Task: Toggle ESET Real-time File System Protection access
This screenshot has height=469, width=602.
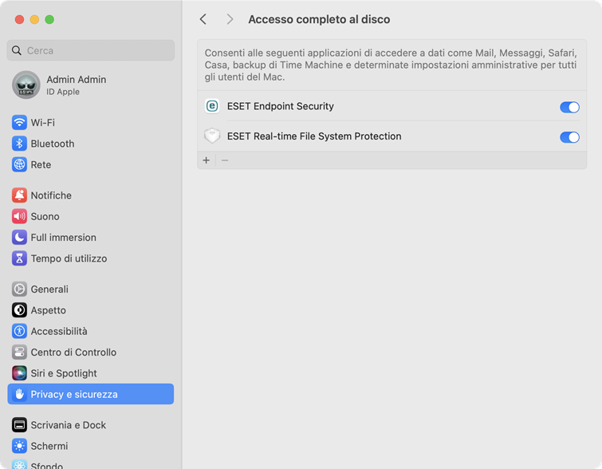Action: point(569,137)
